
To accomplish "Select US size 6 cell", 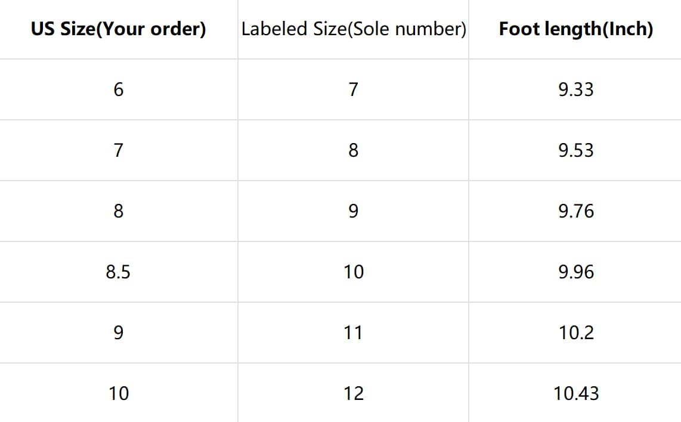I will click(118, 89).
